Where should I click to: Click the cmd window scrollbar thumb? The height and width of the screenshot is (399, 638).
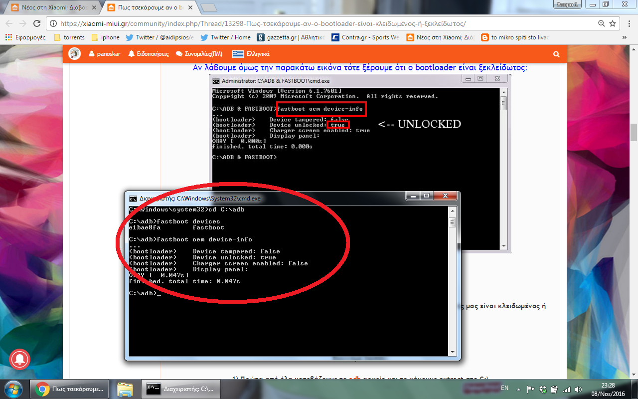(452, 222)
